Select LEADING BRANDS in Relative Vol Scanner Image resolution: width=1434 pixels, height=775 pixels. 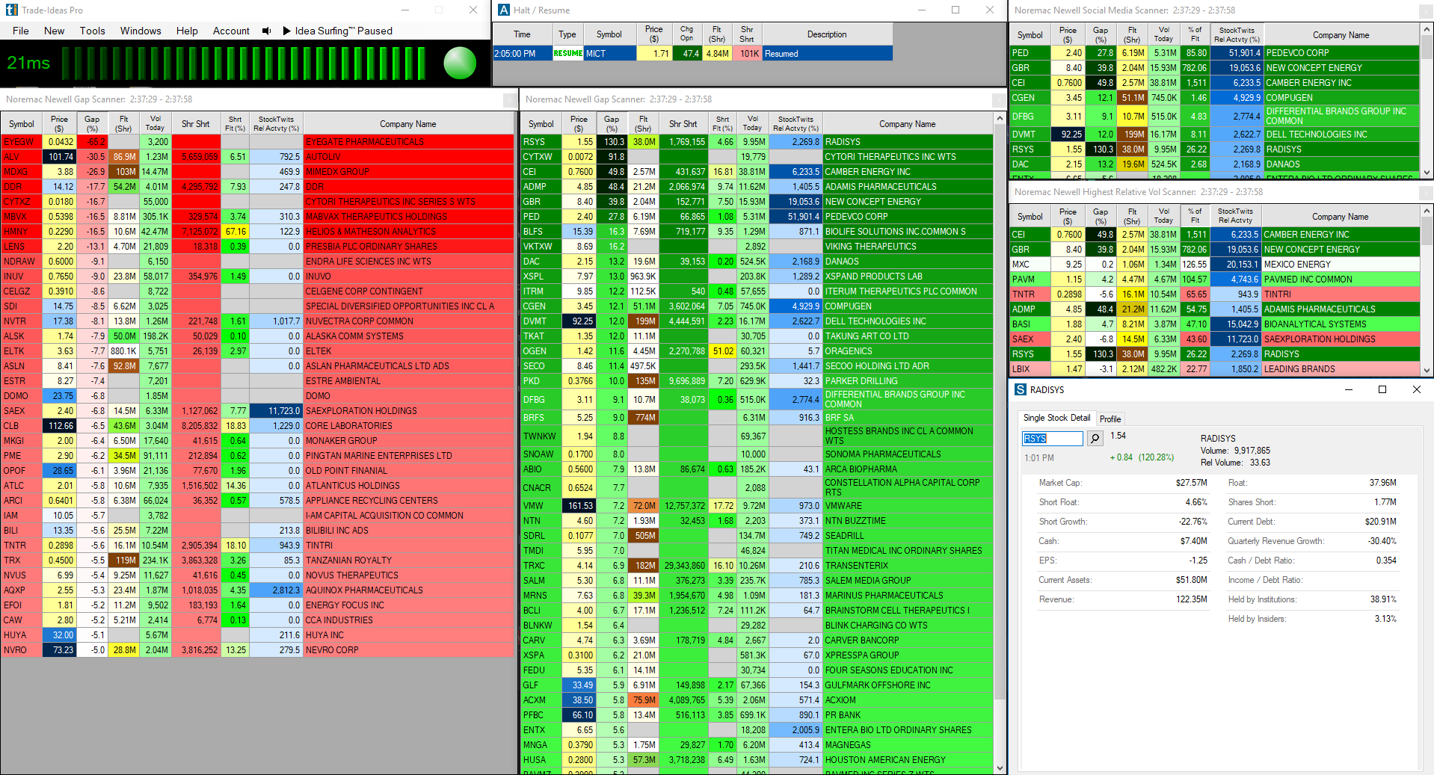coord(1299,368)
